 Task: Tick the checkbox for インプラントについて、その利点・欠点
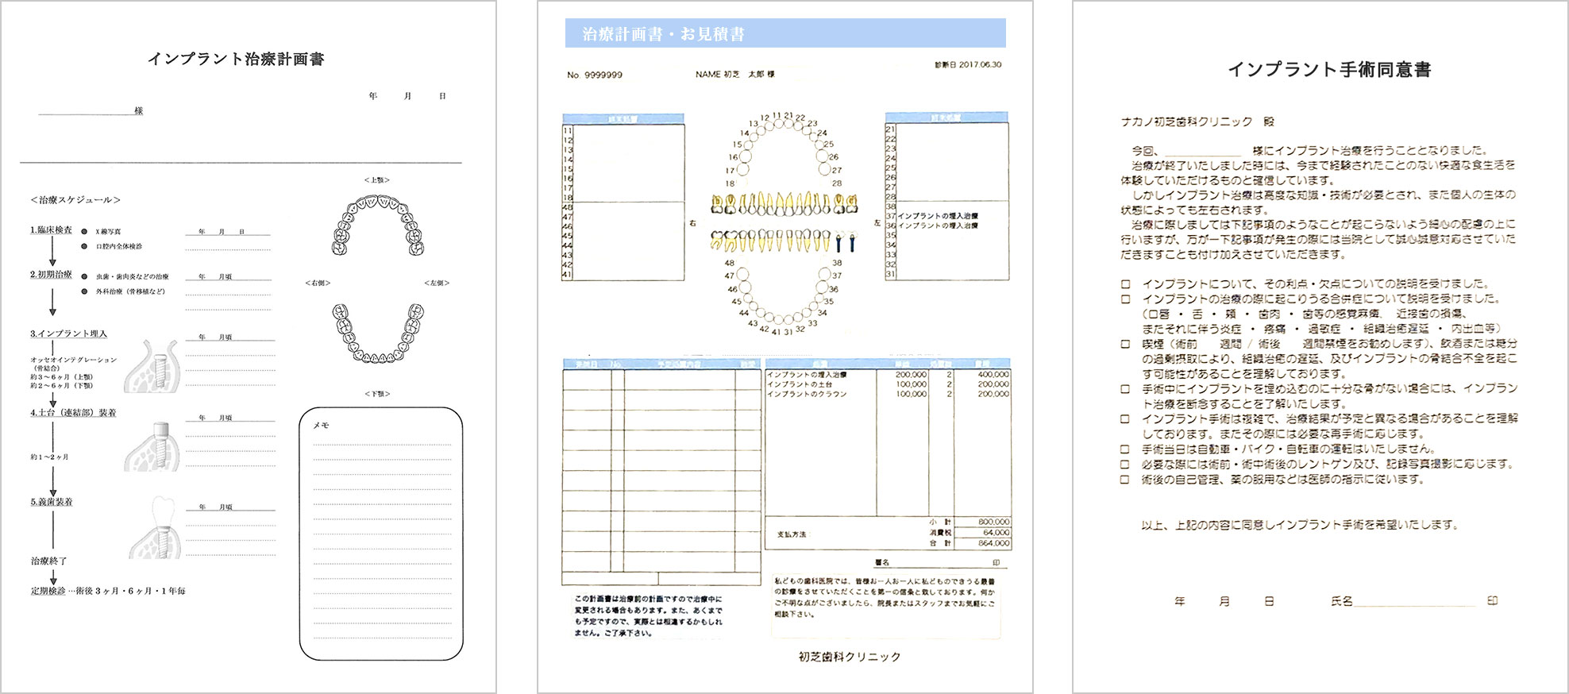1125,283
